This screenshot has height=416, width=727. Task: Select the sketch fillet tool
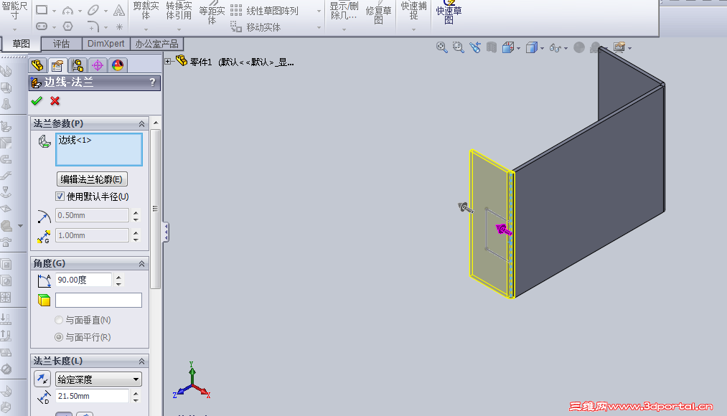[x=94, y=27]
